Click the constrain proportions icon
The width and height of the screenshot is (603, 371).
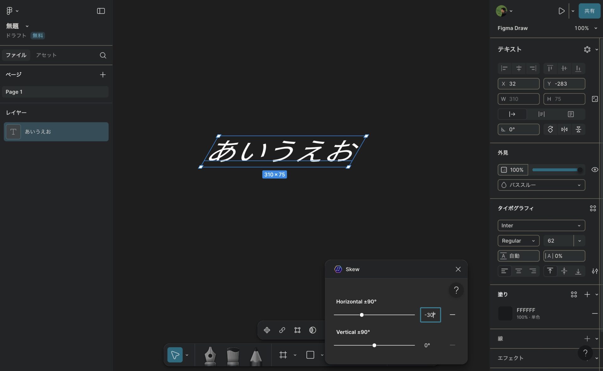point(595,99)
